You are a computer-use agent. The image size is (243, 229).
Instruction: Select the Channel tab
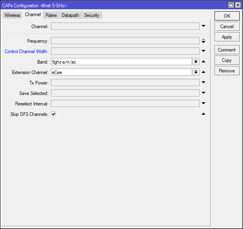tap(33, 14)
